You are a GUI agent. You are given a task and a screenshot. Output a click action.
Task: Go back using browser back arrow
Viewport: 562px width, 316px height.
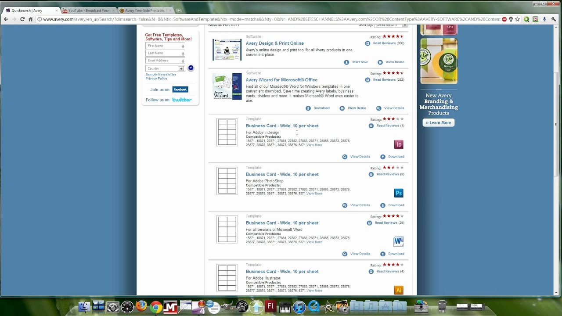click(6, 19)
